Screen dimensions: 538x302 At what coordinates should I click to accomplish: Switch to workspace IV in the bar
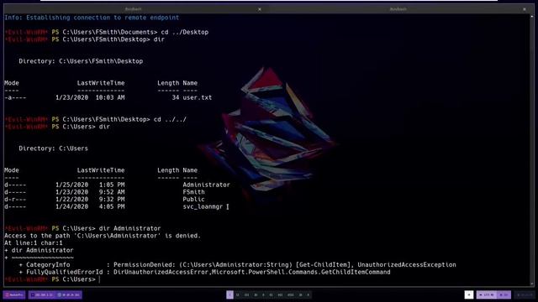click(x=256, y=294)
